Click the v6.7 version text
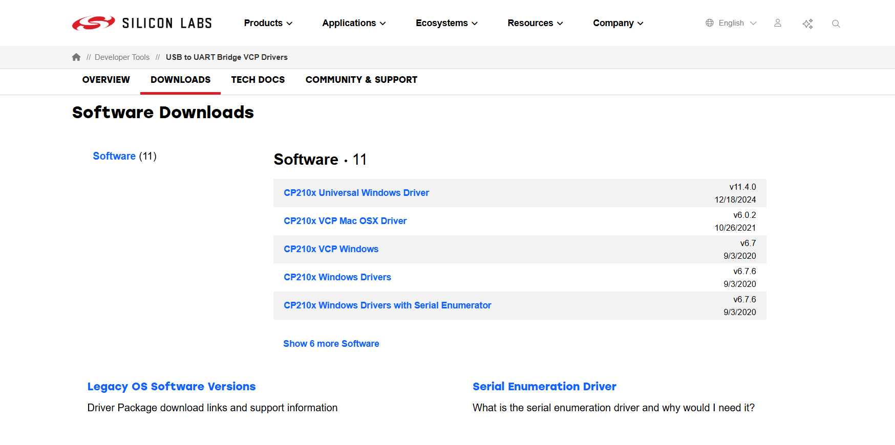The image size is (895, 445). click(748, 243)
